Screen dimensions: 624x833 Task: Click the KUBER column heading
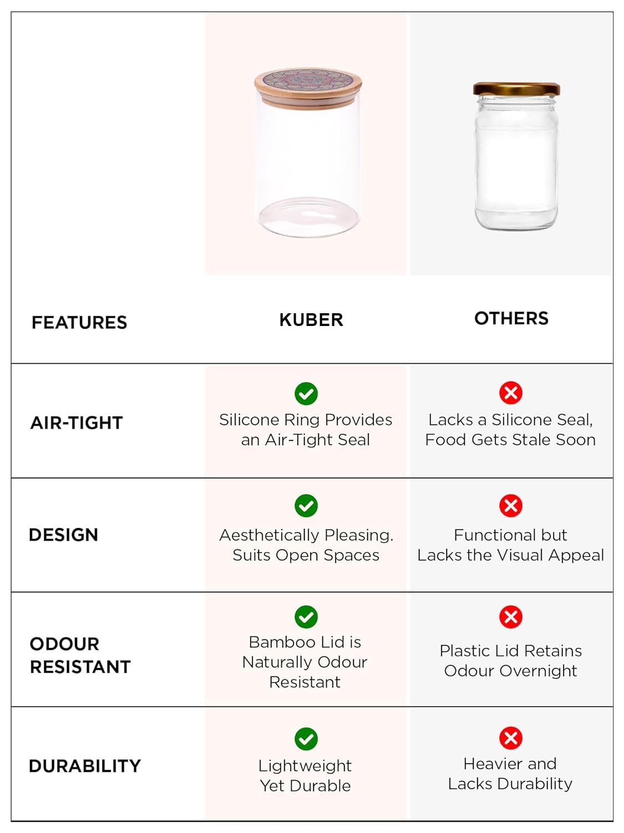pyautogui.click(x=311, y=320)
